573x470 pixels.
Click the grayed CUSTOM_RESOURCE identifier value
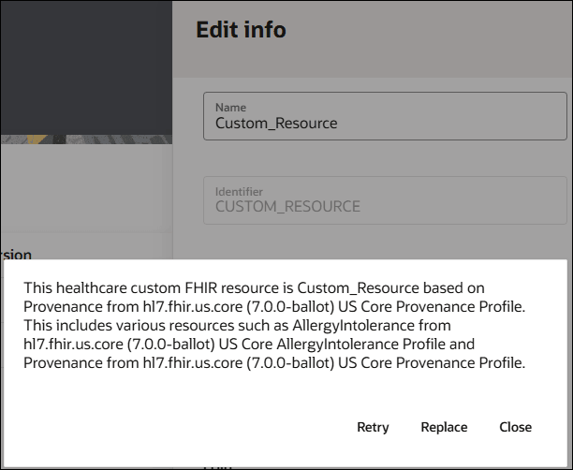287,206
